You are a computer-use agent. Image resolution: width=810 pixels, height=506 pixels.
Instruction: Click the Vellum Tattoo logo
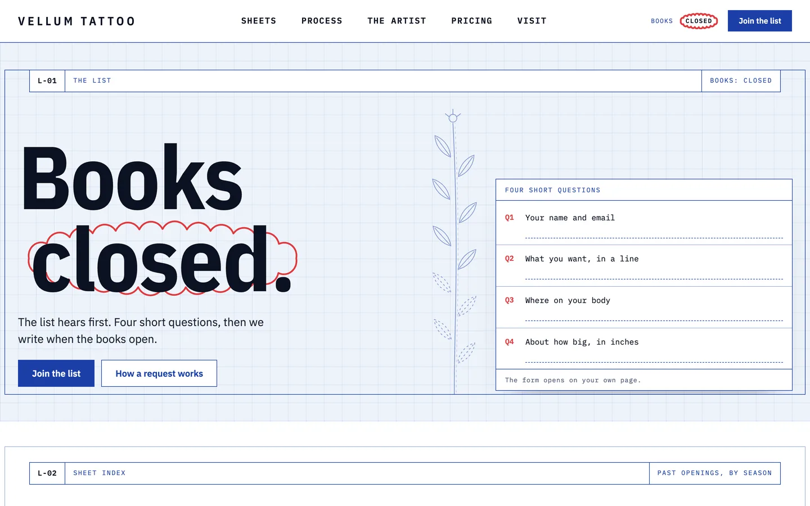[x=76, y=21]
